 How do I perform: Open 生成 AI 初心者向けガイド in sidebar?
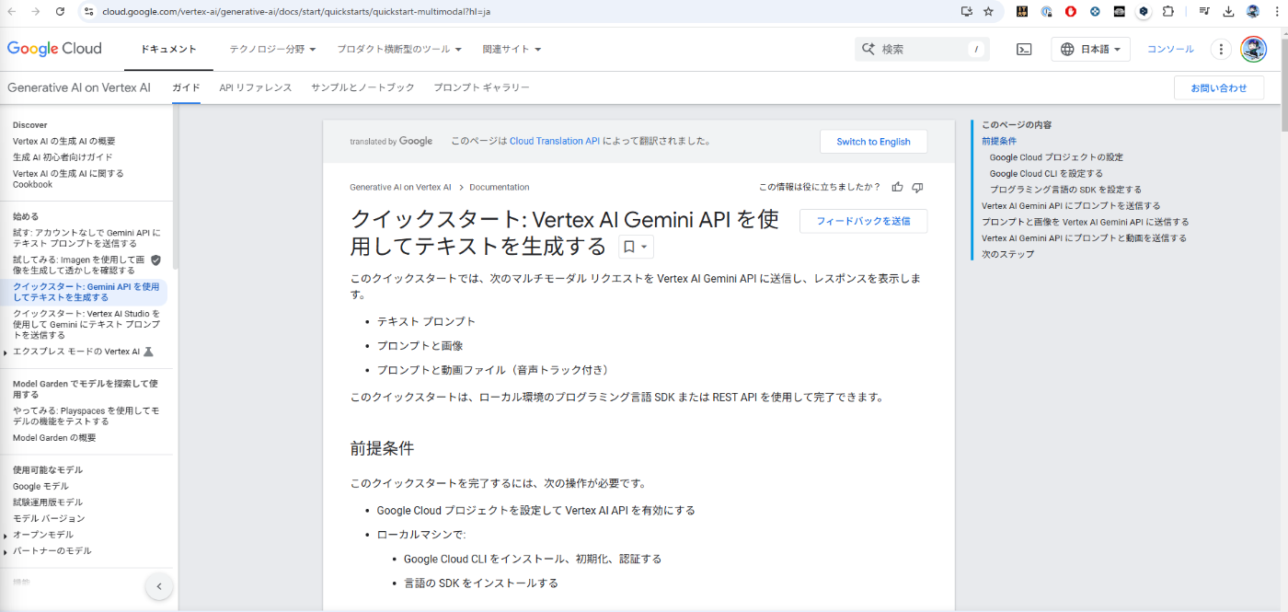pos(63,157)
